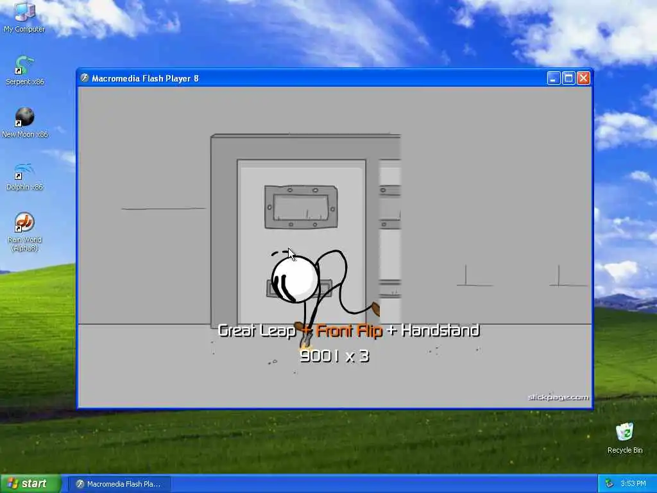Click the '9001 x 3' score text
This screenshot has height=493, width=657.
pos(334,356)
